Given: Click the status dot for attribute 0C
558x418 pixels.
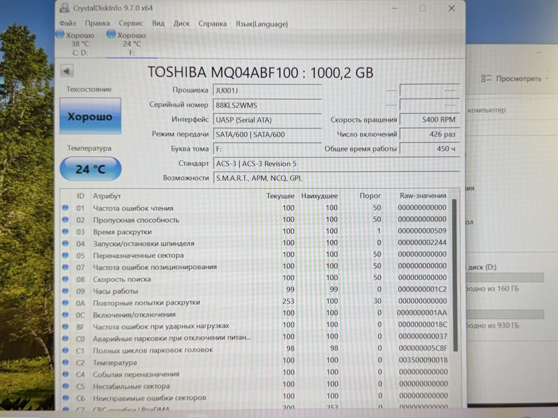Looking at the screenshot, I should tap(65, 315).
